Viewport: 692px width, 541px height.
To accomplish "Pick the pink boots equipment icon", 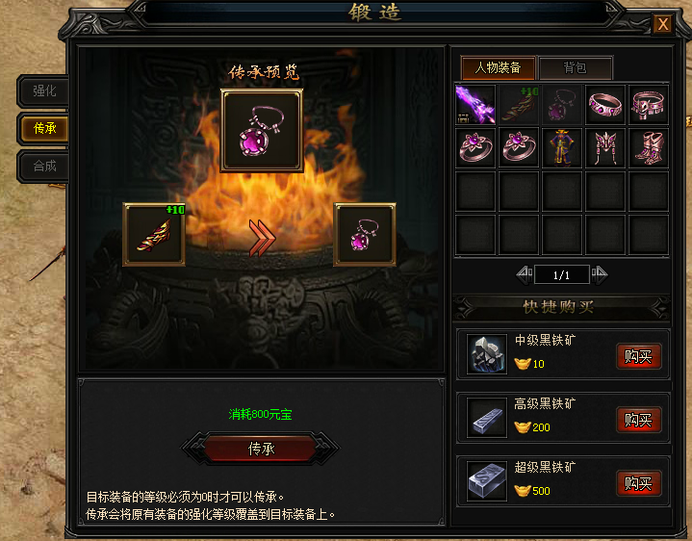I will pos(648,147).
